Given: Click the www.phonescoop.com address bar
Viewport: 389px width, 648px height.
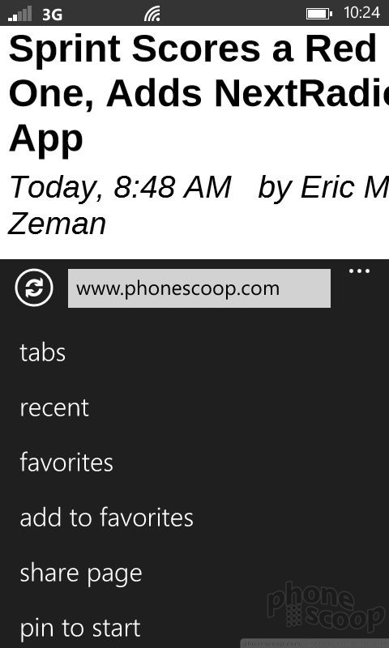Looking at the screenshot, I should 199,288.
